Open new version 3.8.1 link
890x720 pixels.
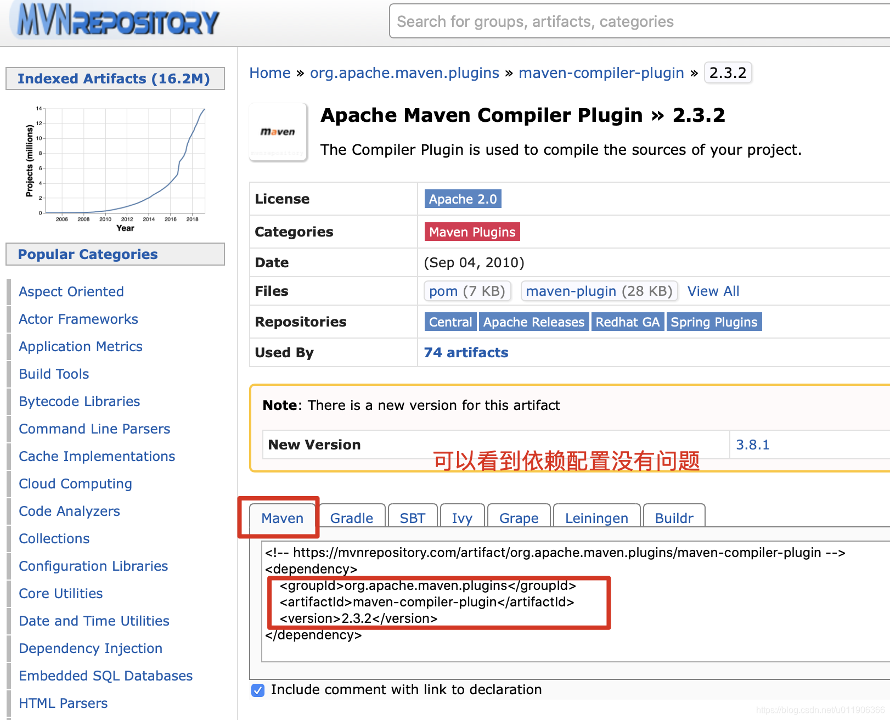(752, 445)
